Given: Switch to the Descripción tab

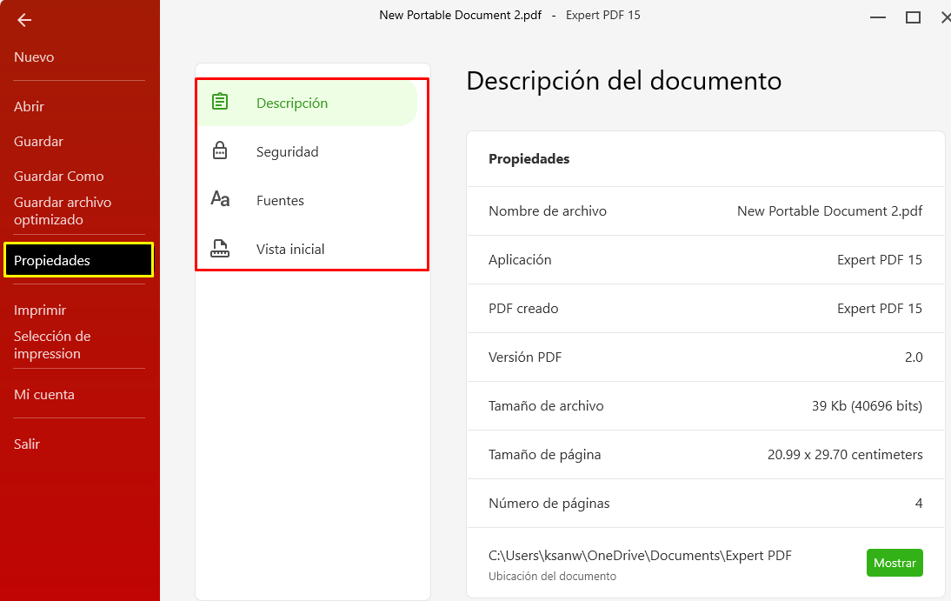Looking at the screenshot, I should pyautogui.click(x=307, y=104).
